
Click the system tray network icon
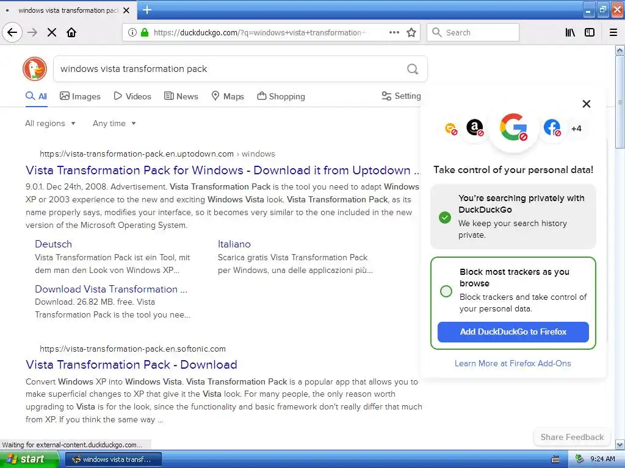[x=580, y=459]
